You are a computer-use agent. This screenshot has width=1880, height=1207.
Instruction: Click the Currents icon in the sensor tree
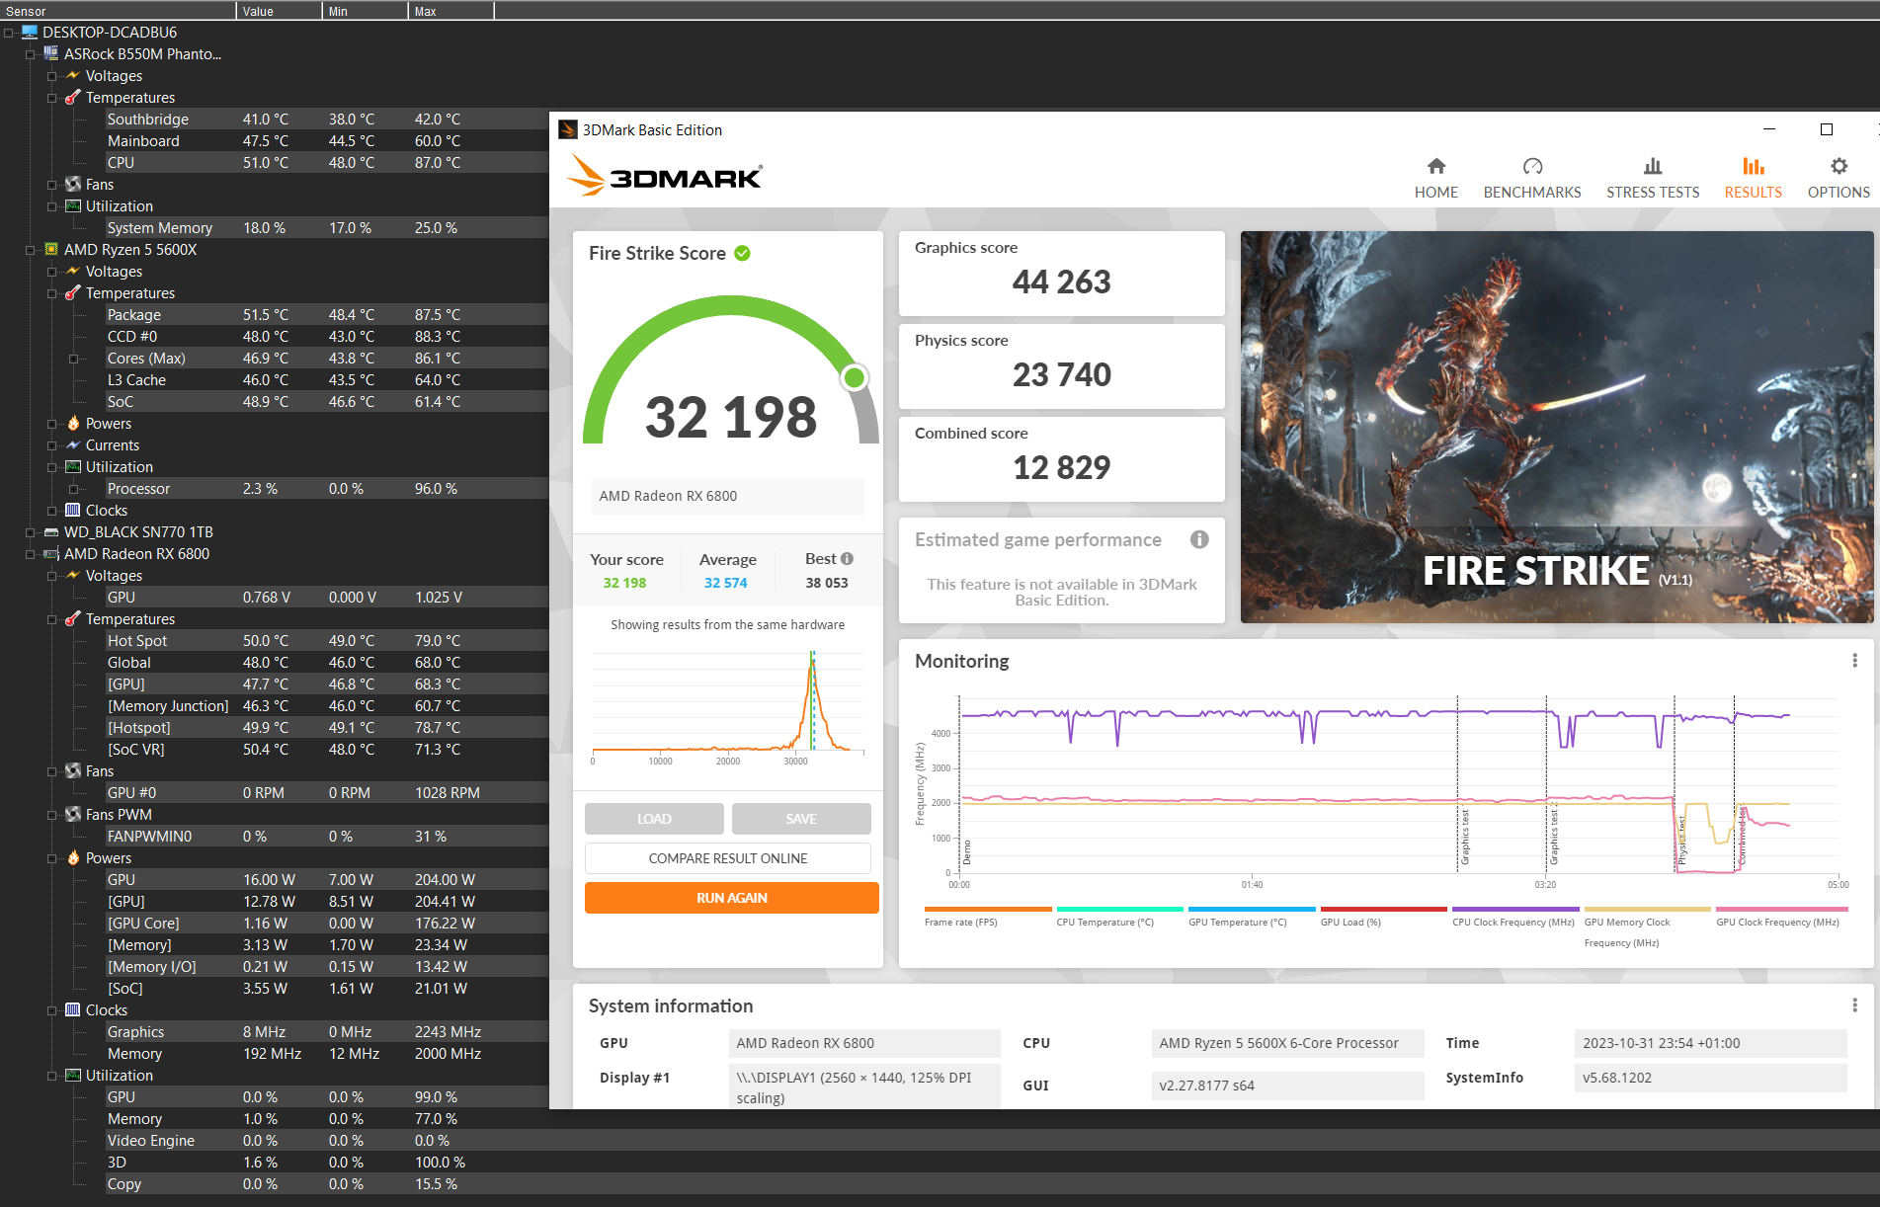pyautogui.click(x=73, y=445)
